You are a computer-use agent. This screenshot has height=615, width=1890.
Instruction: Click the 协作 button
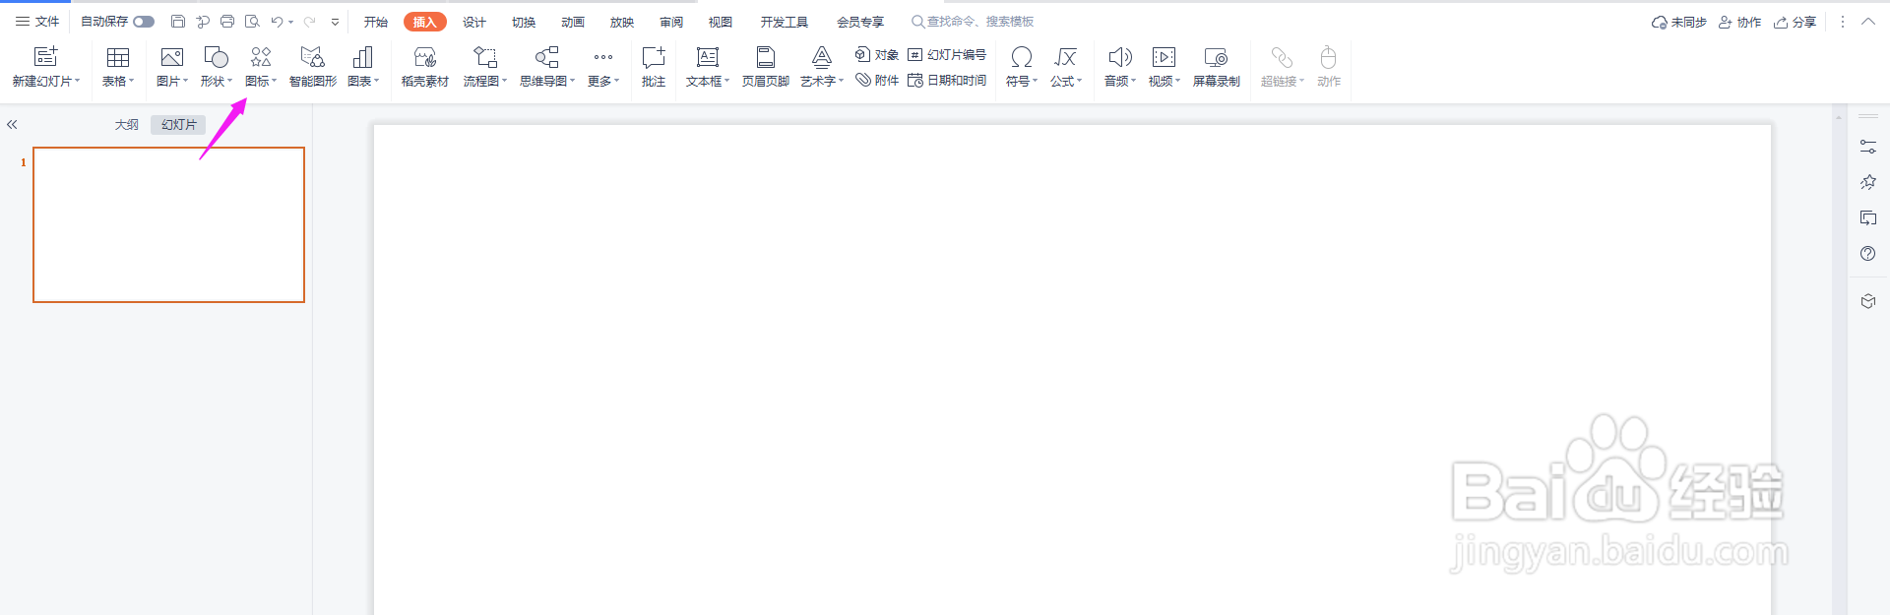1739,22
